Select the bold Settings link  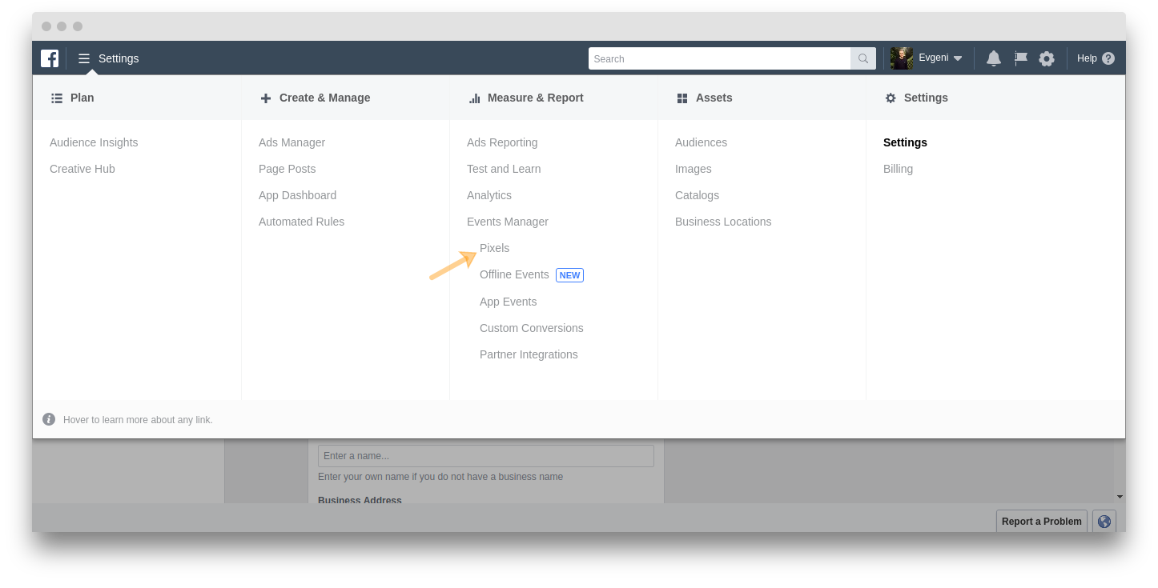pos(905,142)
